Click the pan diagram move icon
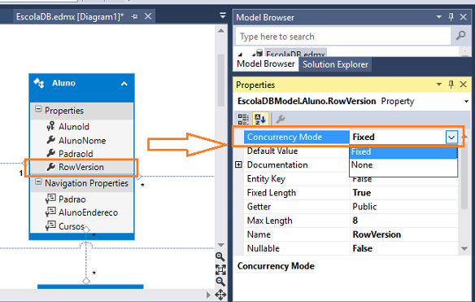Image resolution: width=475 pixels, height=302 pixels. click(x=220, y=295)
